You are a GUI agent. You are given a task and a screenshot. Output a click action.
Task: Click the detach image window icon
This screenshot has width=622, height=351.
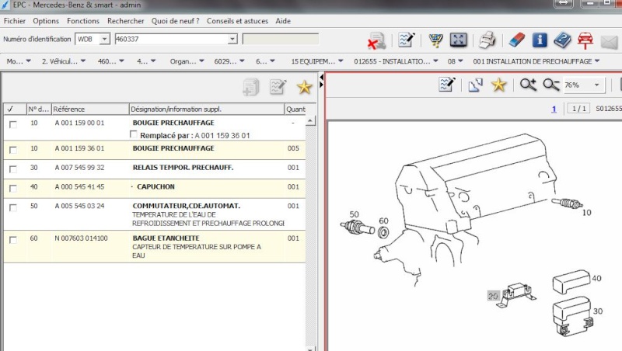pos(475,85)
